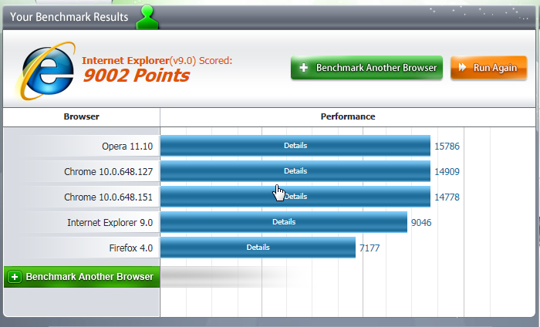Click the Internet Explorer logo icon
The image size is (540, 327).
[x=46, y=71]
